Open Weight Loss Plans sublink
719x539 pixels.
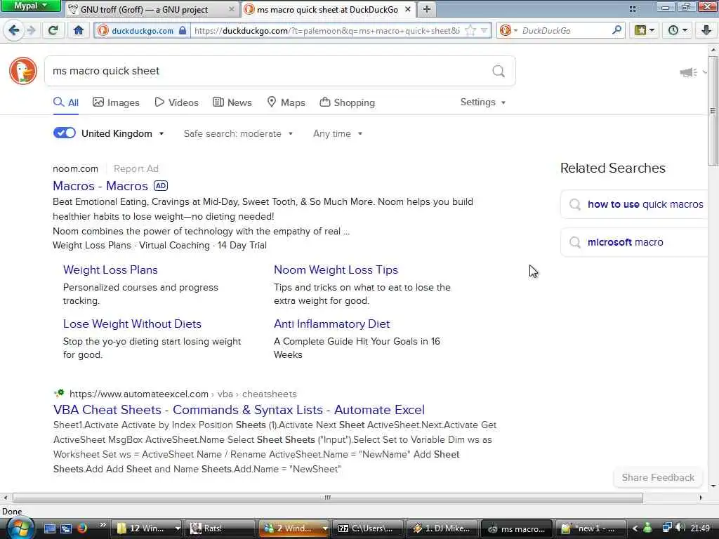[110, 270]
